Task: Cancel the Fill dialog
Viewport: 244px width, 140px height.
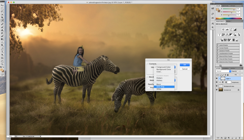Action: pyautogui.click(x=185, y=69)
